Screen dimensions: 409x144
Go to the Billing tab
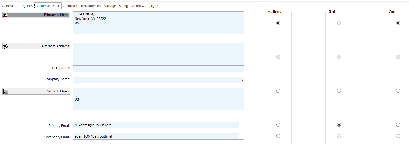123,6
